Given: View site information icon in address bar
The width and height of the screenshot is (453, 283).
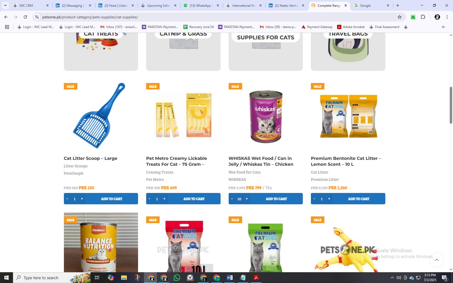Looking at the screenshot, I should tap(37, 17).
